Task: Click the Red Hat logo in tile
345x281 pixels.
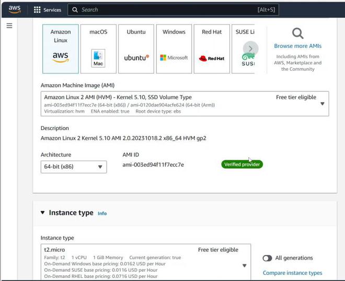Action: [x=212, y=58]
